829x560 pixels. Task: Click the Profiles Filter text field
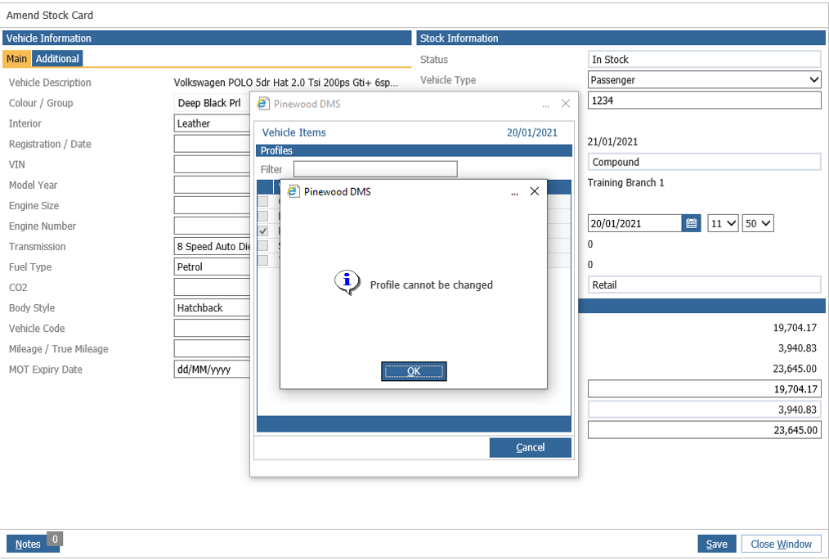click(375, 169)
